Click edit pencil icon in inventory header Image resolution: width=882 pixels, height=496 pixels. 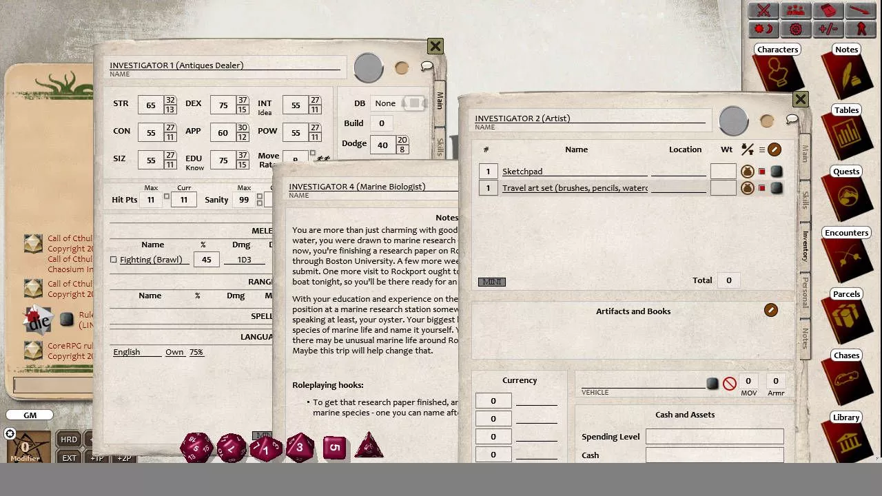click(775, 149)
